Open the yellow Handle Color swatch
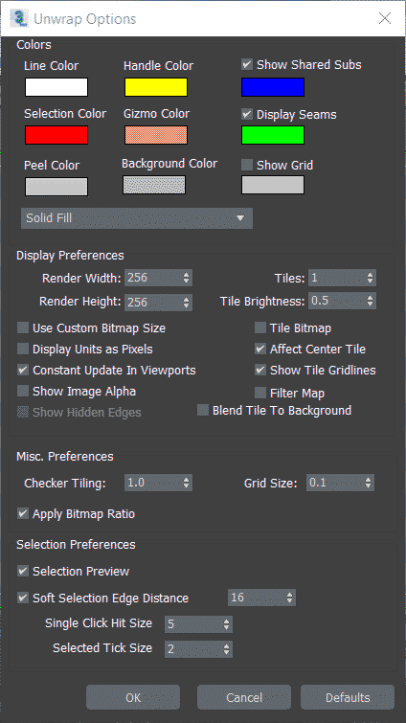The height and width of the screenshot is (723, 406). pyautogui.click(x=156, y=87)
